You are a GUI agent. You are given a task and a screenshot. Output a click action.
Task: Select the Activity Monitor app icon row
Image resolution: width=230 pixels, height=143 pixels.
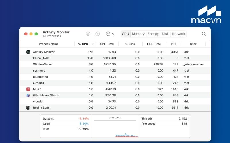click(x=115, y=52)
